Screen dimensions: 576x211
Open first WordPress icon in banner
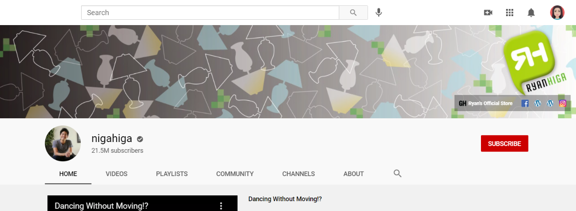coord(538,103)
